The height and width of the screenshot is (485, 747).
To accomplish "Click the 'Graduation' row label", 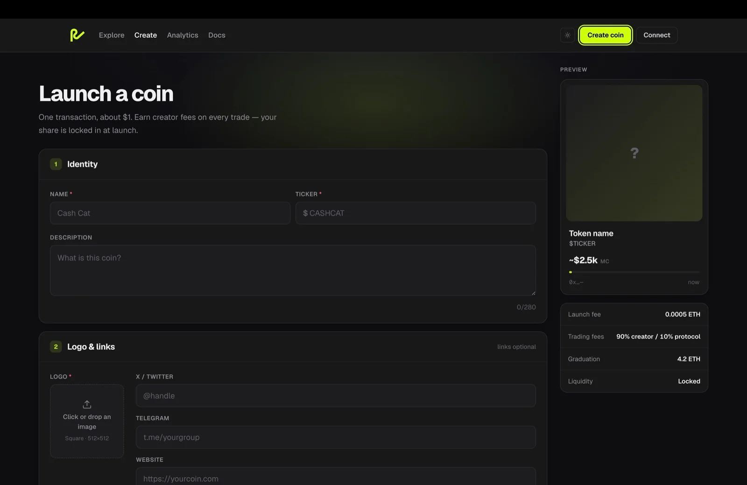I will (584, 359).
